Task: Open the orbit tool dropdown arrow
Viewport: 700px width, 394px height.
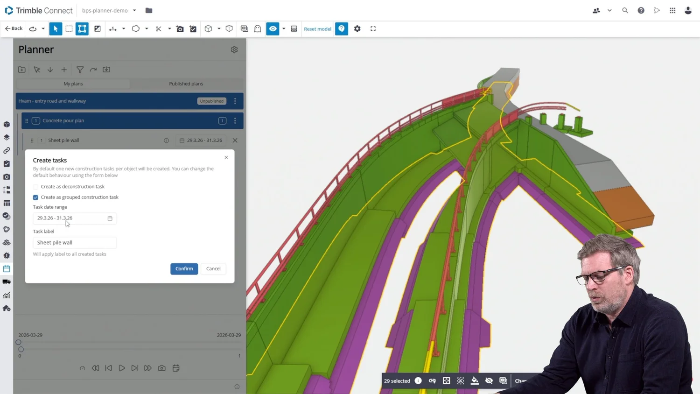Action: pyautogui.click(x=43, y=29)
